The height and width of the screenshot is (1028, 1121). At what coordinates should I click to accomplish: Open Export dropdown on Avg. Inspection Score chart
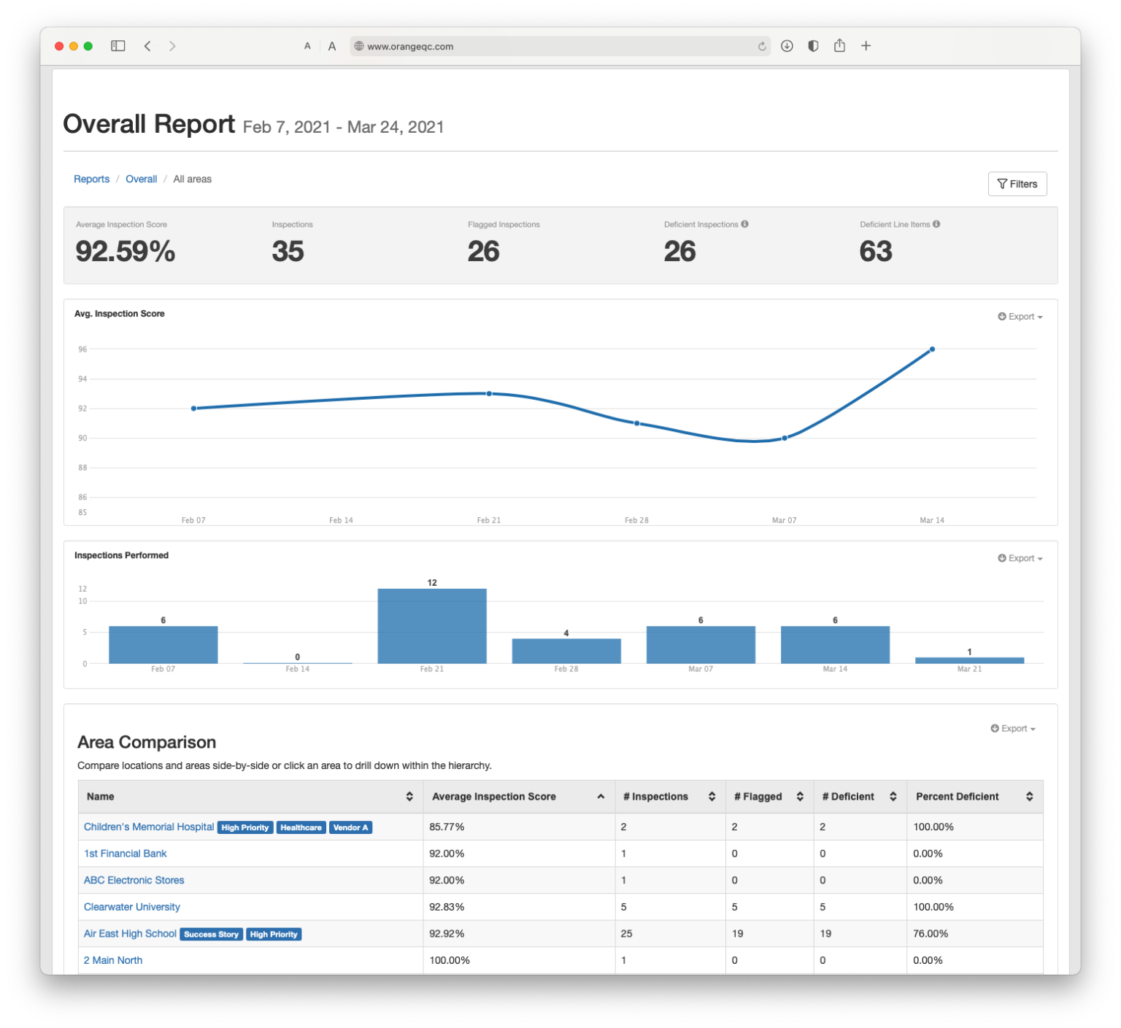click(1020, 316)
